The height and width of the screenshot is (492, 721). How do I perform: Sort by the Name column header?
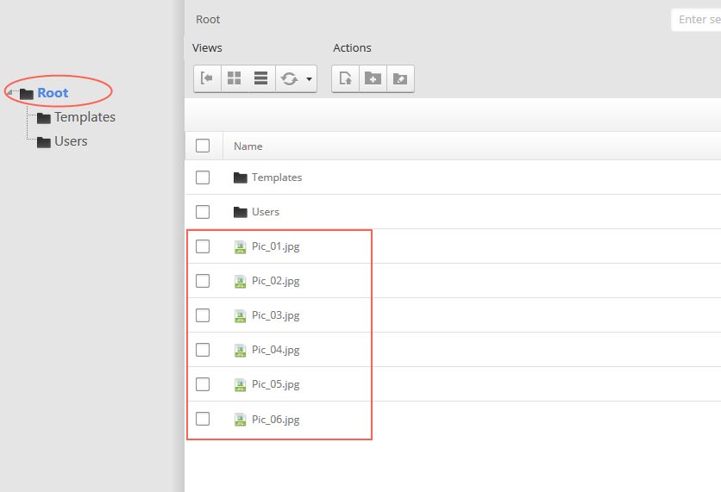point(248,146)
